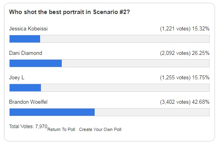Image resolution: width=221 pixels, height=145 pixels.
Task: Click the Brandon Woelfel name label
Action: point(28,102)
